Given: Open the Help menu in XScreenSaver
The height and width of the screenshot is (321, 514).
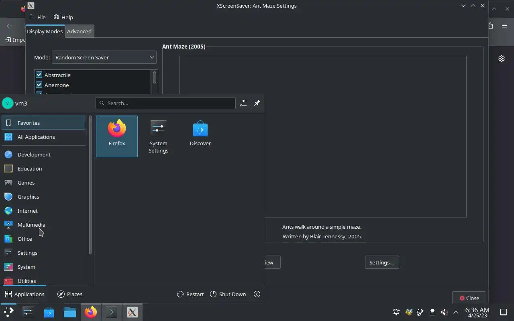Looking at the screenshot, I should [x=63, y=17].
